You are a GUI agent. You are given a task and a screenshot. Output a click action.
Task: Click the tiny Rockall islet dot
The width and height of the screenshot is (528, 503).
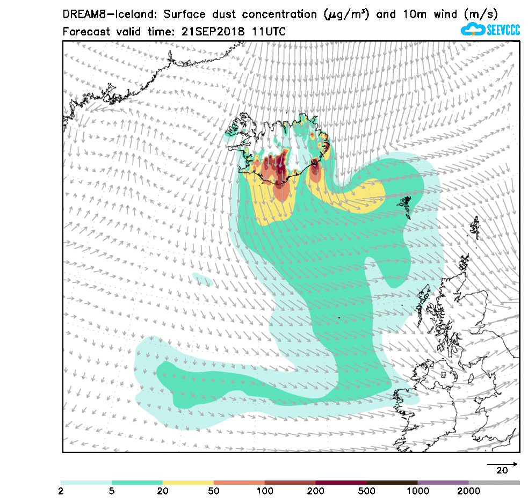[x=339, y=318]
